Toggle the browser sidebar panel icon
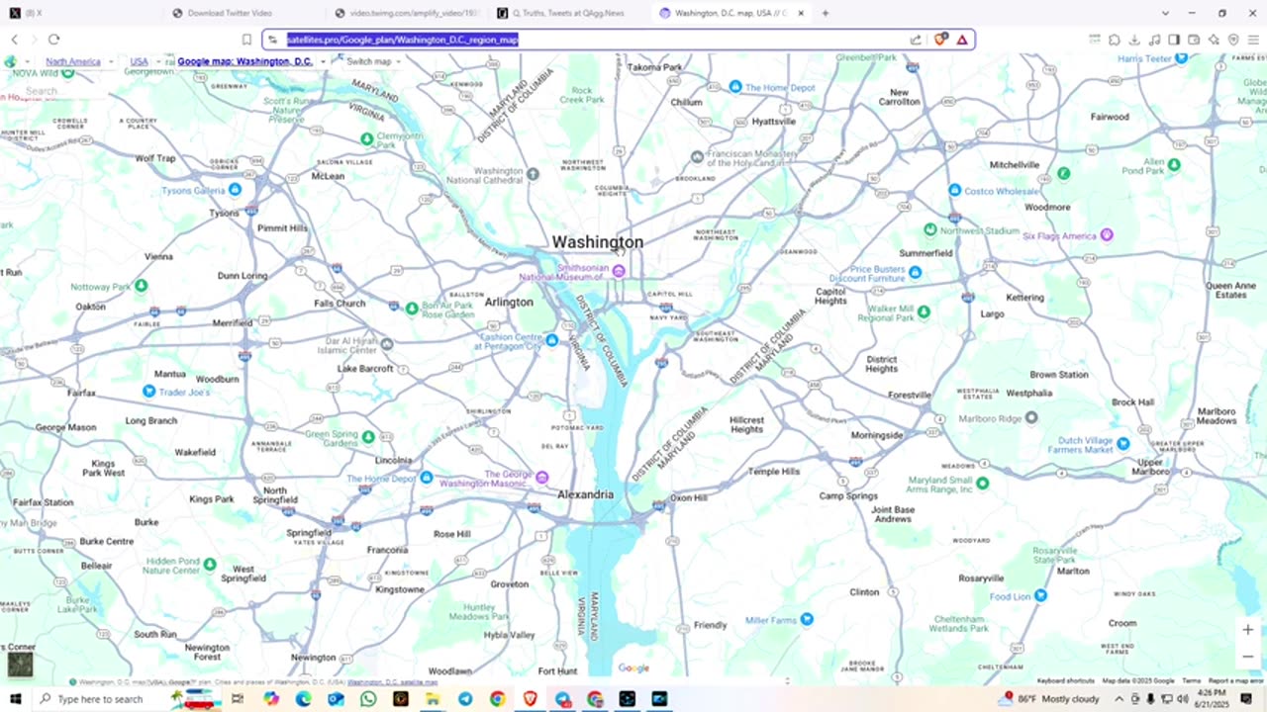1267x712 pixels. click(1174, 40)
